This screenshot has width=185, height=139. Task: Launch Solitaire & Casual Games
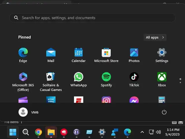[51, 82]
